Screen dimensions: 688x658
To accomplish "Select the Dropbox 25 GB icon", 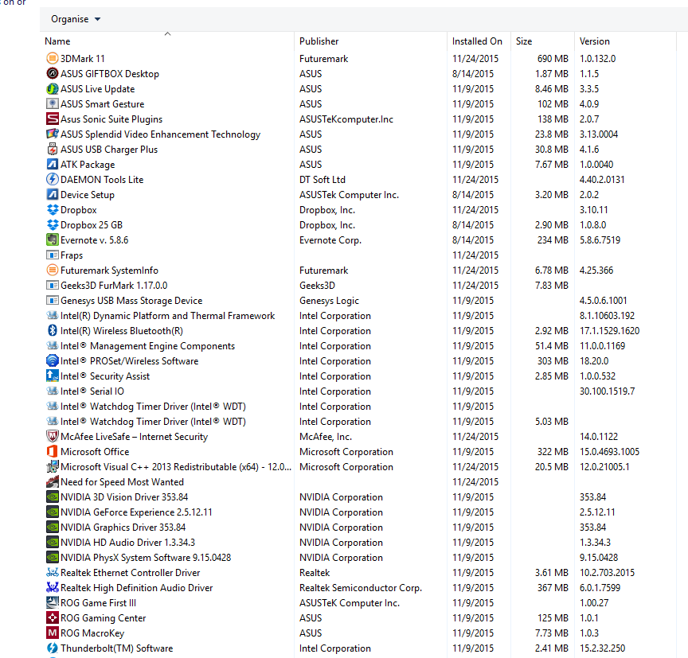I will pos(53,225).
